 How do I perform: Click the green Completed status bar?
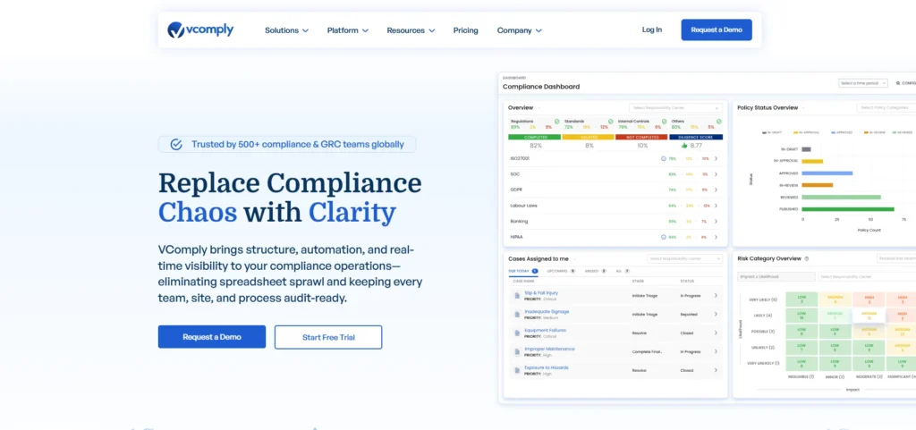click(535, 137)
